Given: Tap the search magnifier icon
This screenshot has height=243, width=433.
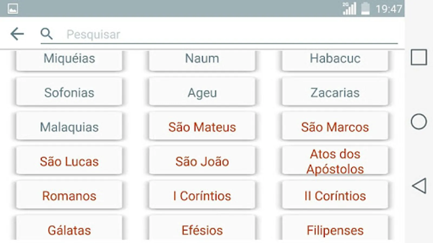Looking at the screenshot, I should [x=47, y=34].
